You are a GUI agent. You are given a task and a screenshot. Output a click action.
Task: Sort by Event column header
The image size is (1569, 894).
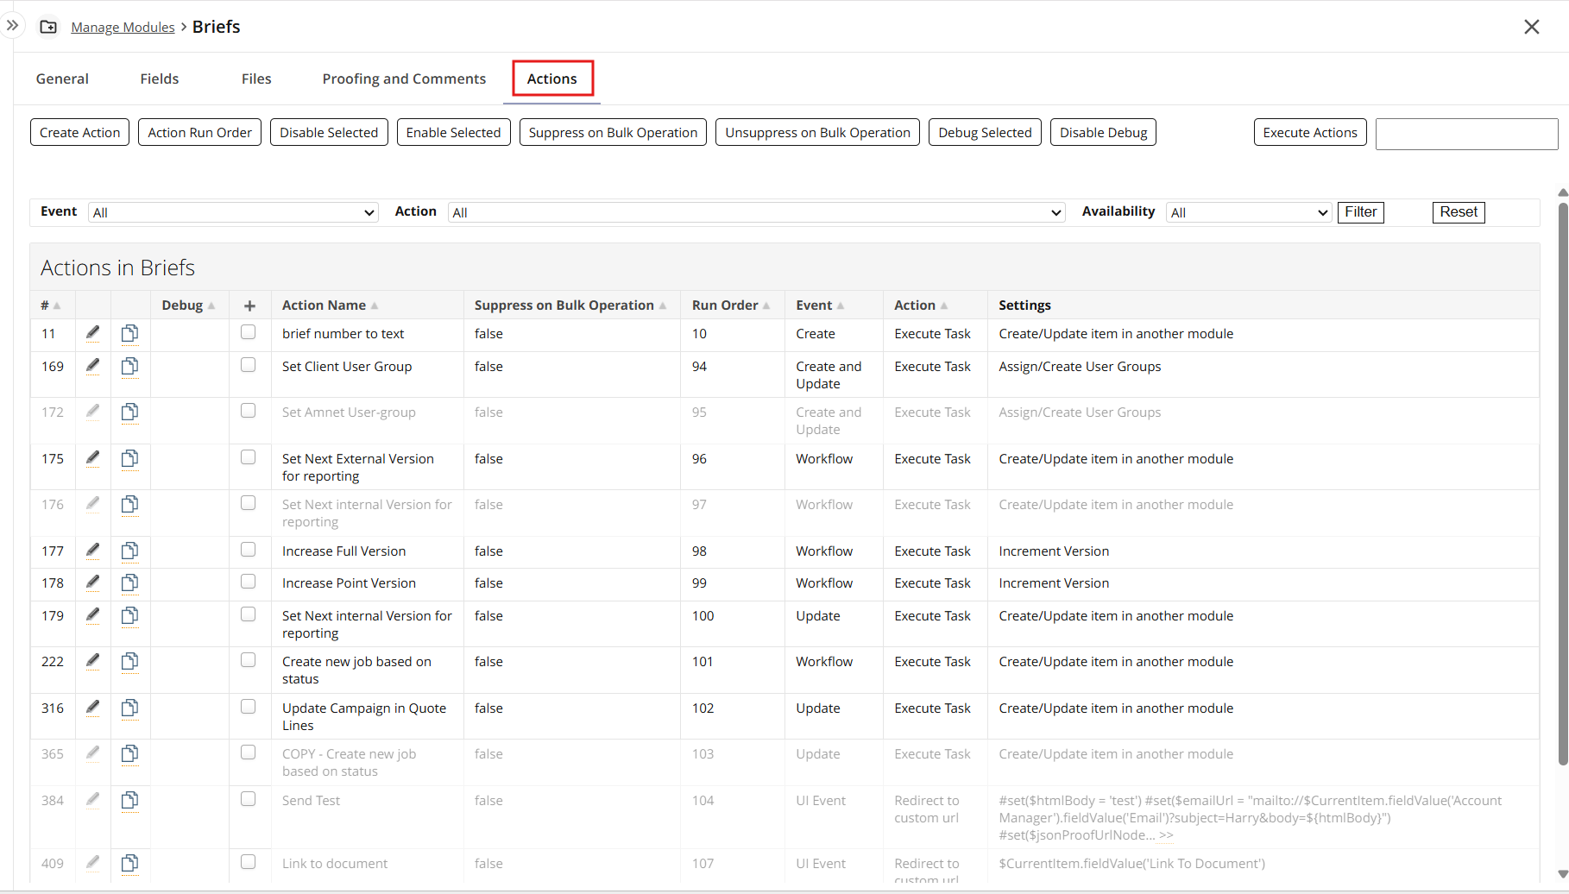pos(820,305)
